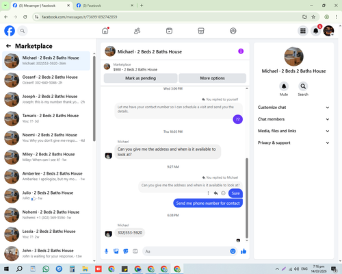342x274 pixels.
Task: Open the Windows Start menu
Action: [6, 269]
